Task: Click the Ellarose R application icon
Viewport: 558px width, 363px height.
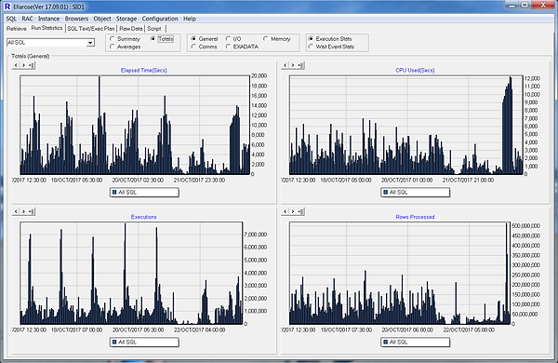Action: click(7, 7)
